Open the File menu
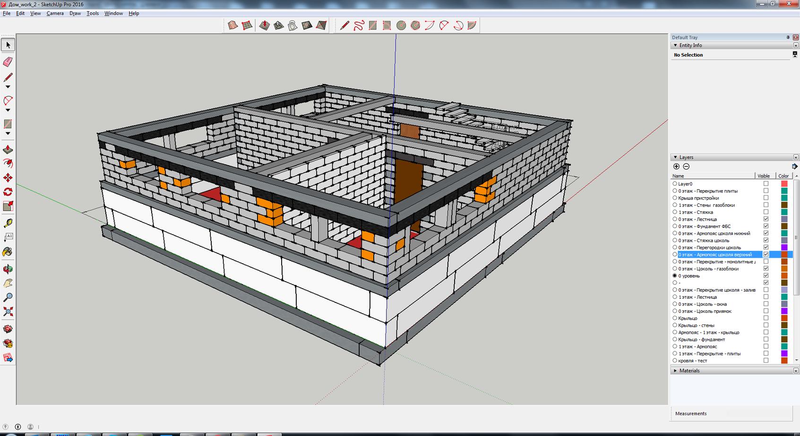This screenshot has height=436, width=800. (7, 13)
